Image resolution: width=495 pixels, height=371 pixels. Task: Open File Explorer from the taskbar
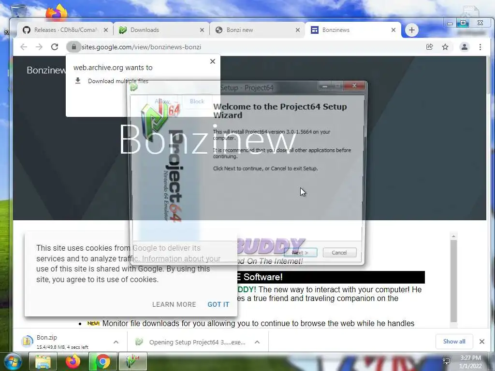point(43,361)
